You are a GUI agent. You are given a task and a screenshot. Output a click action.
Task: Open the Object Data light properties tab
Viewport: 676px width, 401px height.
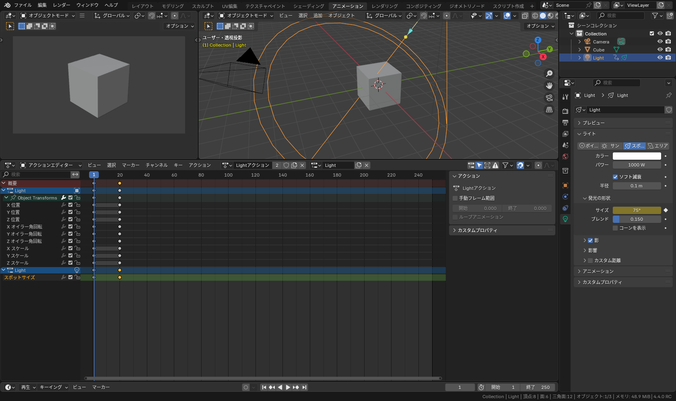(565, 219)
